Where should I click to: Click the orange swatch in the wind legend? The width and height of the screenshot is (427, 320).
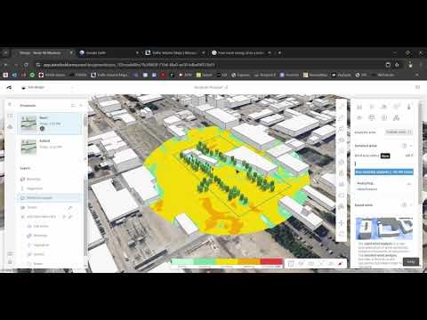pyautogui.click(x=249, y=261)
